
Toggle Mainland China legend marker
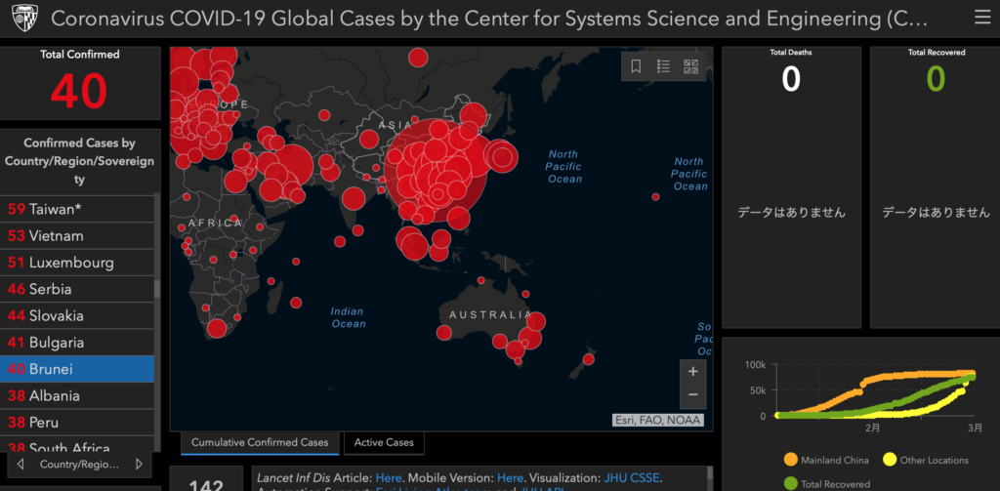click(x=791, y=460)
